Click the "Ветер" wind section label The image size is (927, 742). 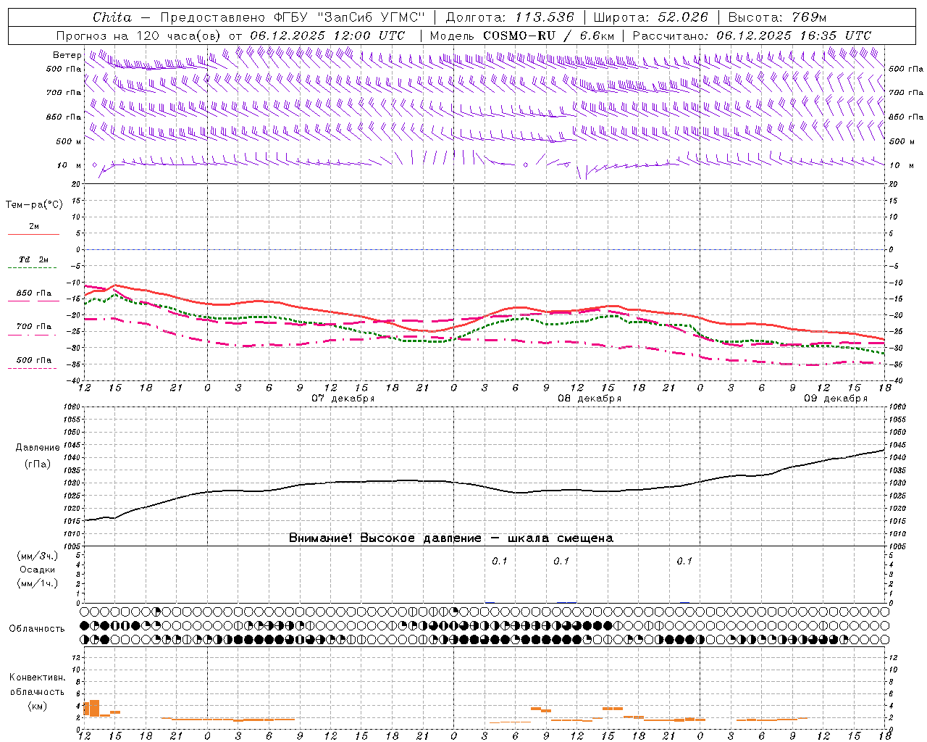(x=67, y=55)
